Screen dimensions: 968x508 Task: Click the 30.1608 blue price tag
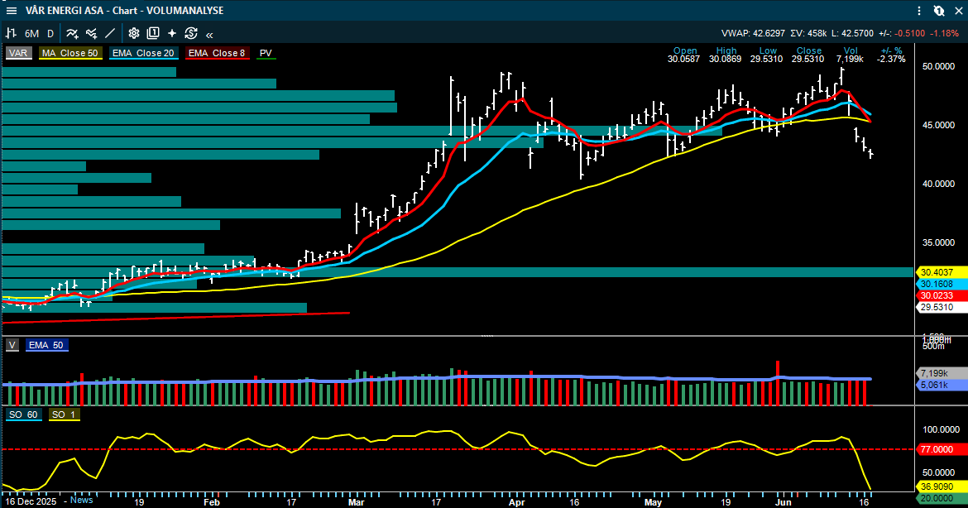point(941,284)
